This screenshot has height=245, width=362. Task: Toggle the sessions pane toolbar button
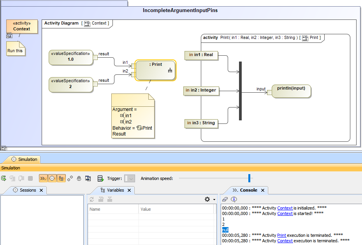[52, 178]
